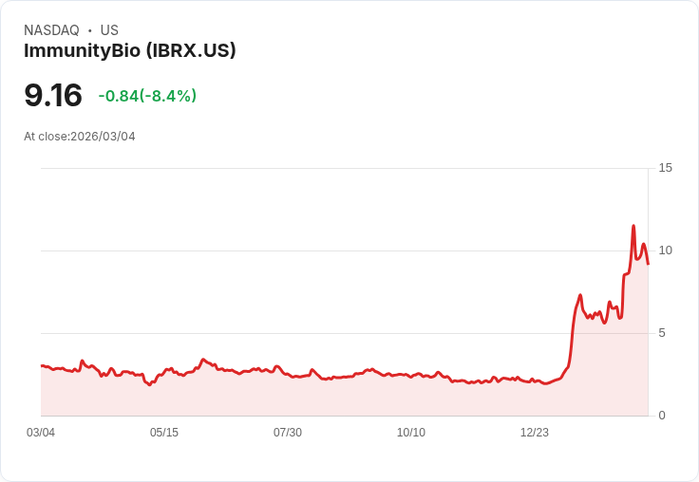The height and width of the screenshot is (482, 699).
Task: Click the At close:2026/03/04 timestamp
Action: pyautogui.click(x=80, y=137)
